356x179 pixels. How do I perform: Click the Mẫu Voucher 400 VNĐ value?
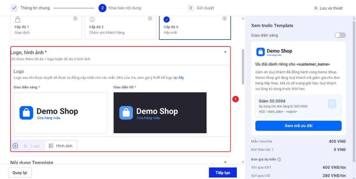click(x=337, y=141)
